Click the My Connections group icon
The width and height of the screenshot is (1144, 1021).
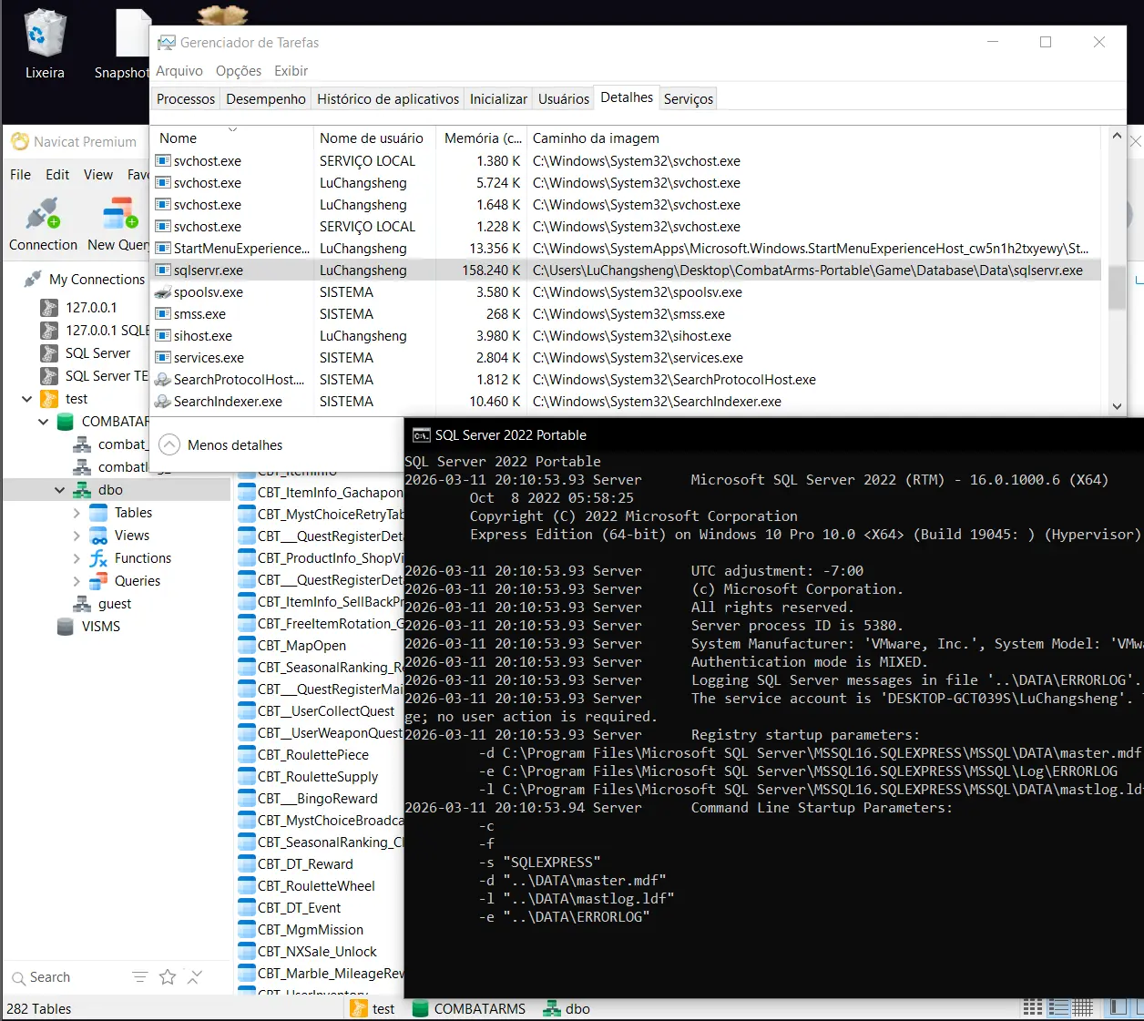pos(33,279)
